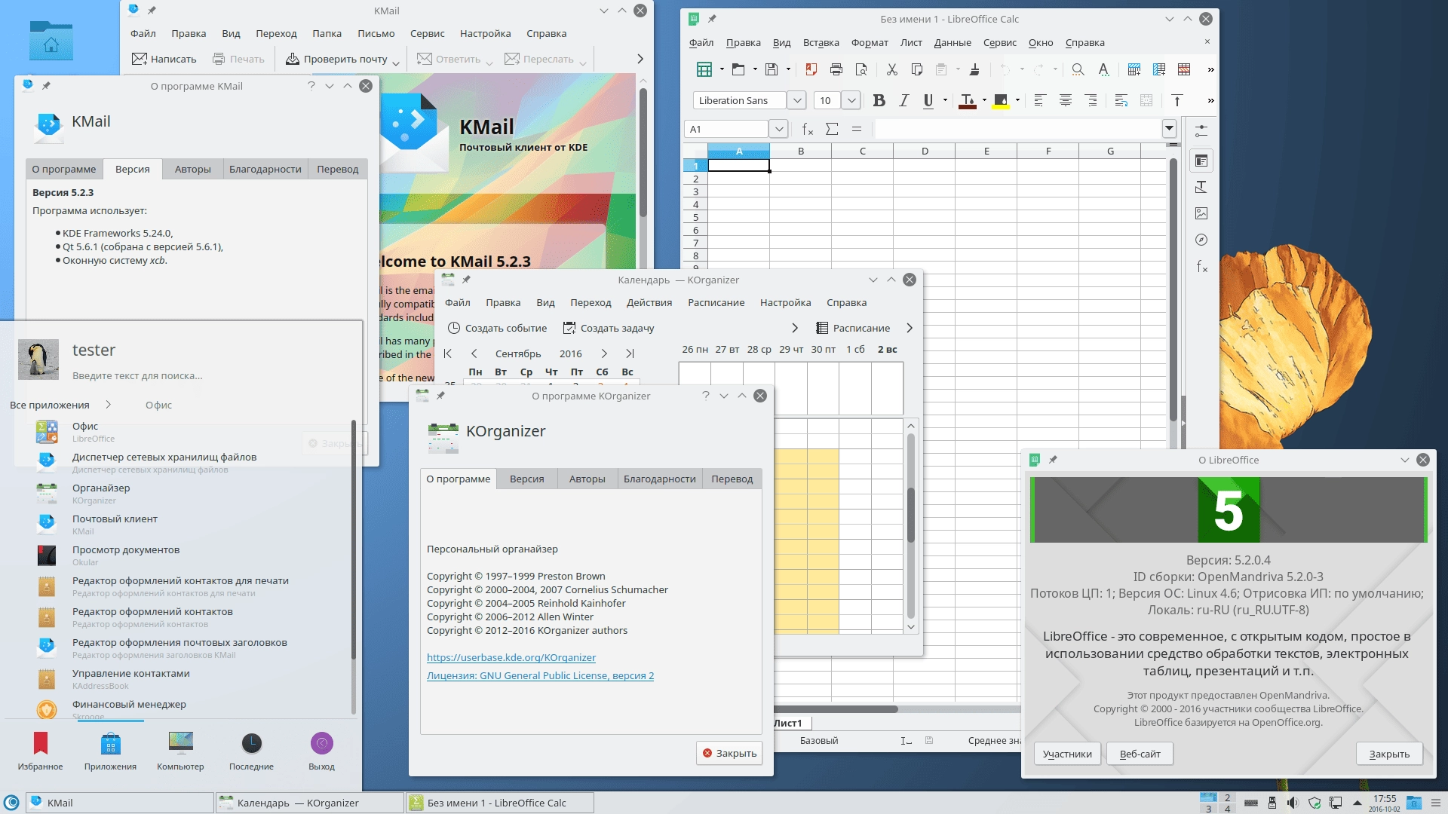Screen dimensions: 1448x814
Task: Switch to virtual desktop 2 in pager
Action: click(x=1227, y=797)
